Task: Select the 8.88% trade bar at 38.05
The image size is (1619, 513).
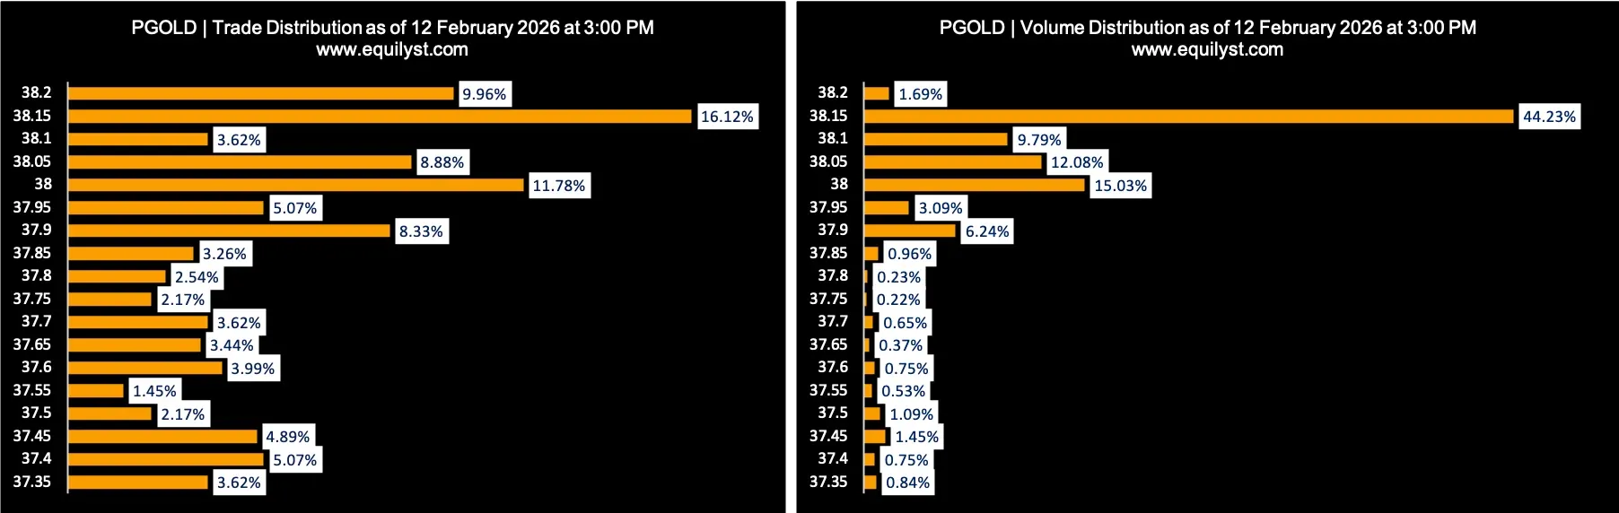Action: pos(240,162)
